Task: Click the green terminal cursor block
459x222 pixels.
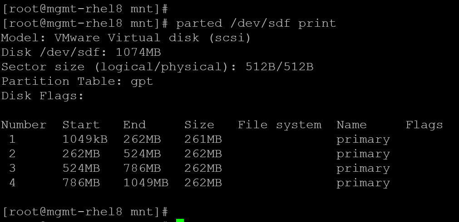Action: (180, 220)
